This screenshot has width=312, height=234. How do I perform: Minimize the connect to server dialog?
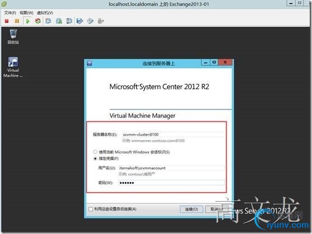coord(206,63)
